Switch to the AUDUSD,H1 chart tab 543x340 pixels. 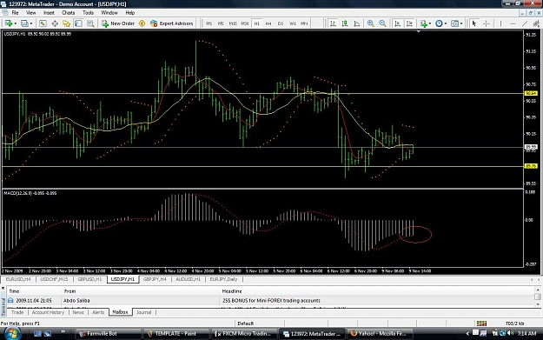tap(188, 279)
